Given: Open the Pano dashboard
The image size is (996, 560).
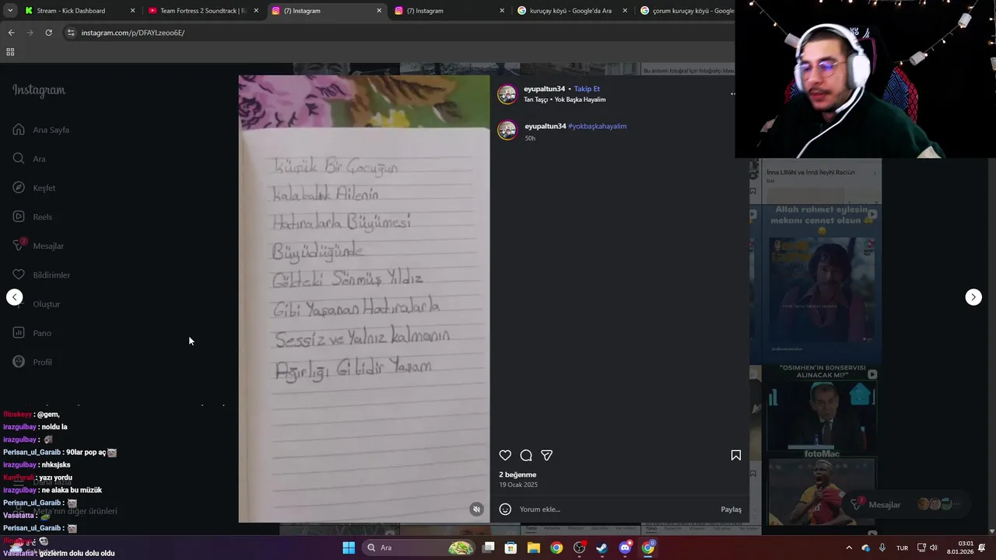Looking at the screenshot, I should 32,333.
